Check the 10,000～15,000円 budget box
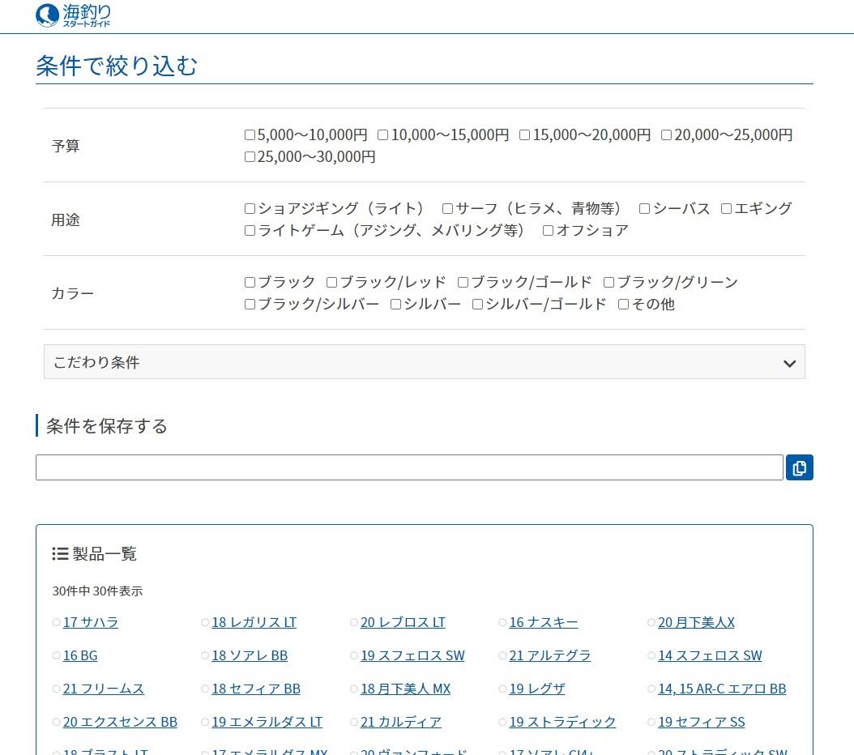The width and height of the screenshot is (854, 755). click(383, 134)
